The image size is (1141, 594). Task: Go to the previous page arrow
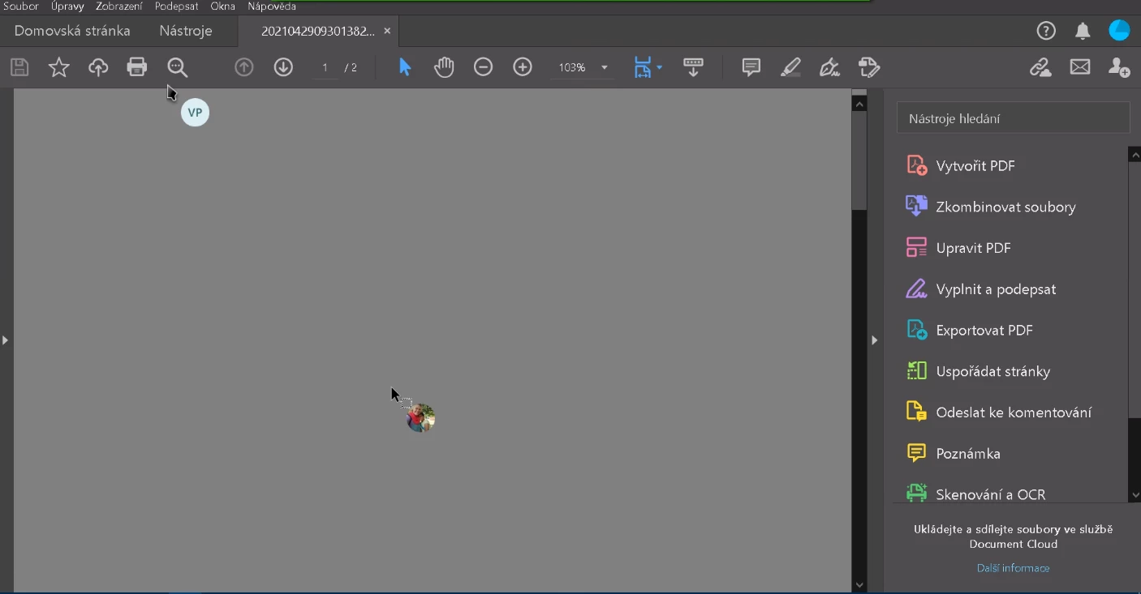coord(243,67)
